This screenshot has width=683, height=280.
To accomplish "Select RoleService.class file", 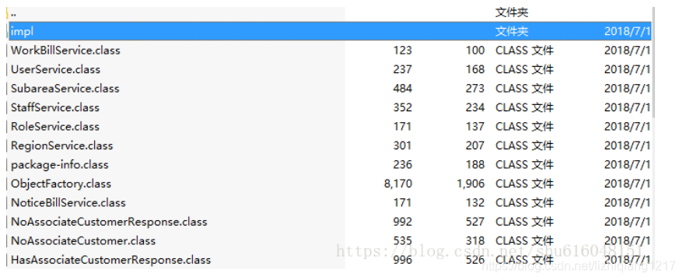I will pyautogui.click(x=55, y=127).
